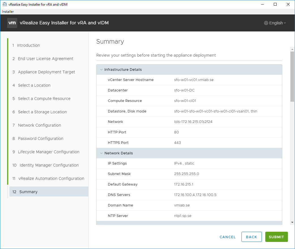
Task: Open Identity Manager Configuration step
Action: point(46,165)
